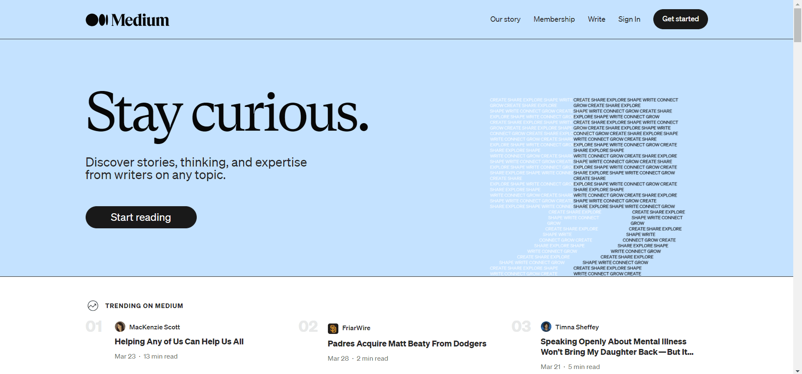
Task: Click the 13 min read text
Action: (x=160, y=356)
